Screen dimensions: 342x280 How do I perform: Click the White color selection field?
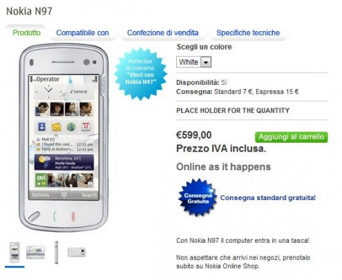[x=193, y=62]
